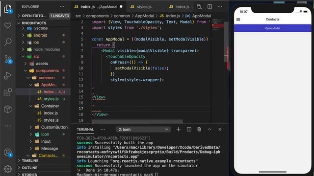
Task: Maximize the terminal panel size chevron
Action: click(209, 129)
